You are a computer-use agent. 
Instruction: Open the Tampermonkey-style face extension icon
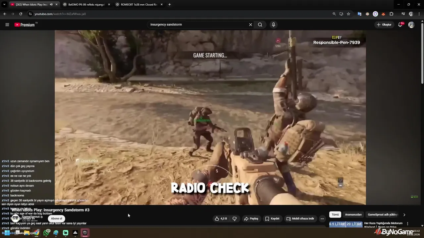367,14
